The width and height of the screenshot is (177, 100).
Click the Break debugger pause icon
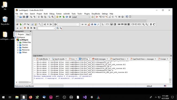tap(119, 17)
